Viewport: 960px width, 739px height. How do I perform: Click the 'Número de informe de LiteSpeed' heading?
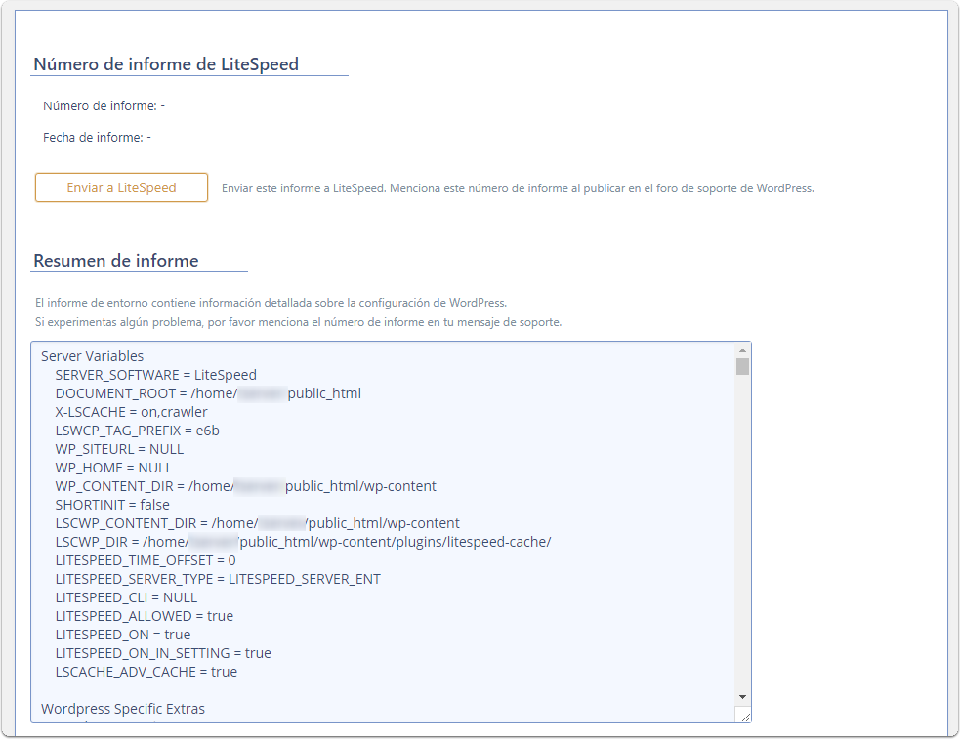[x=166, y=64]
